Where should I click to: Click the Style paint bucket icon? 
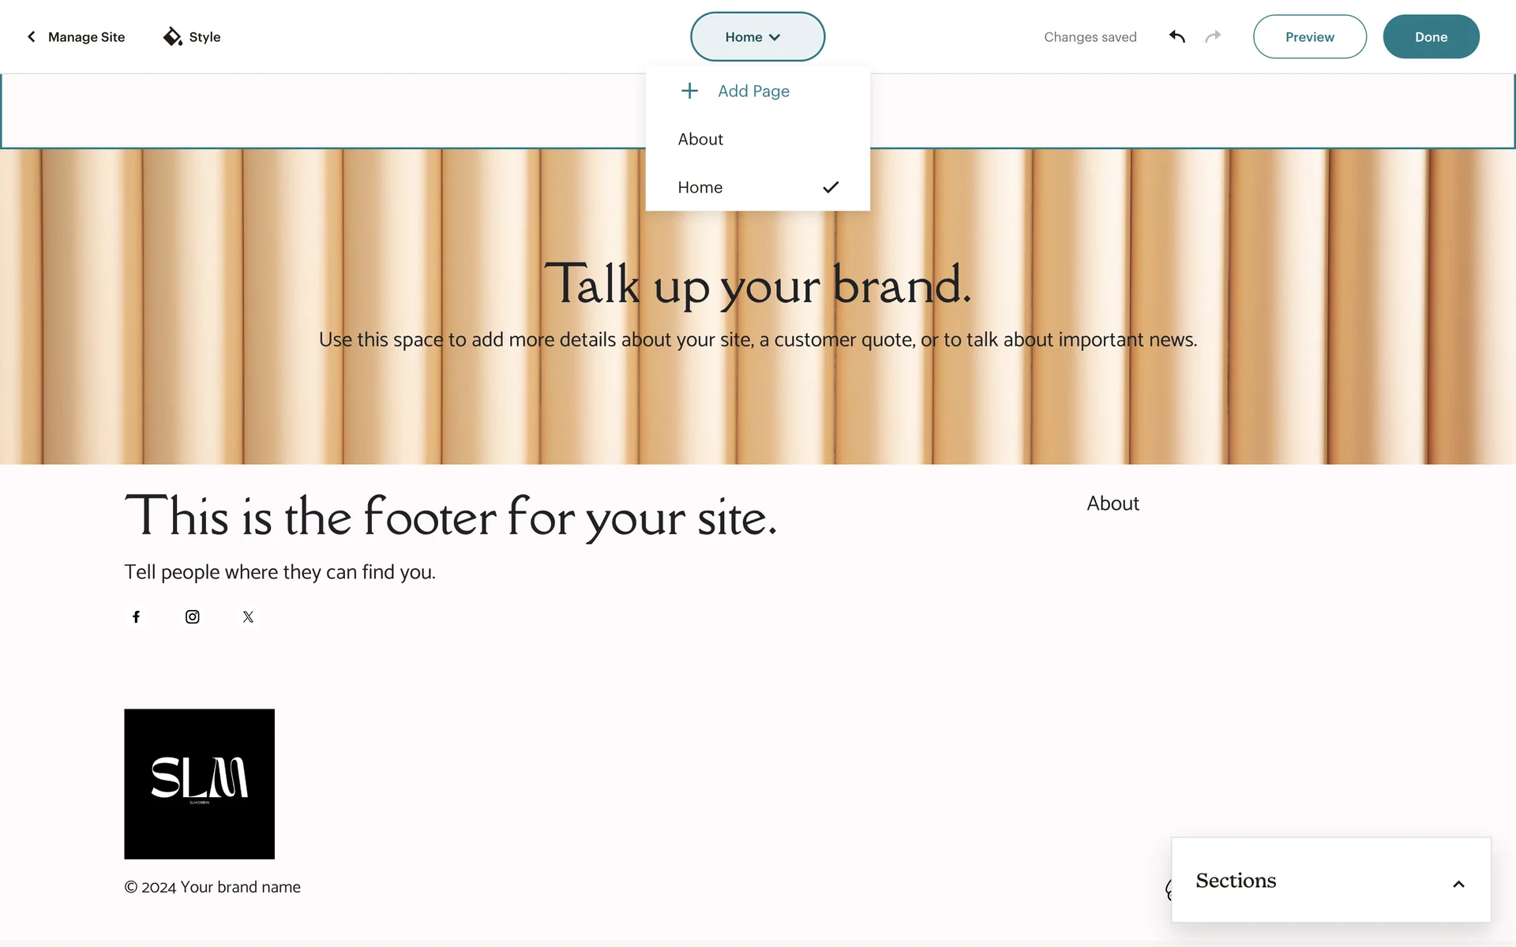172,36
